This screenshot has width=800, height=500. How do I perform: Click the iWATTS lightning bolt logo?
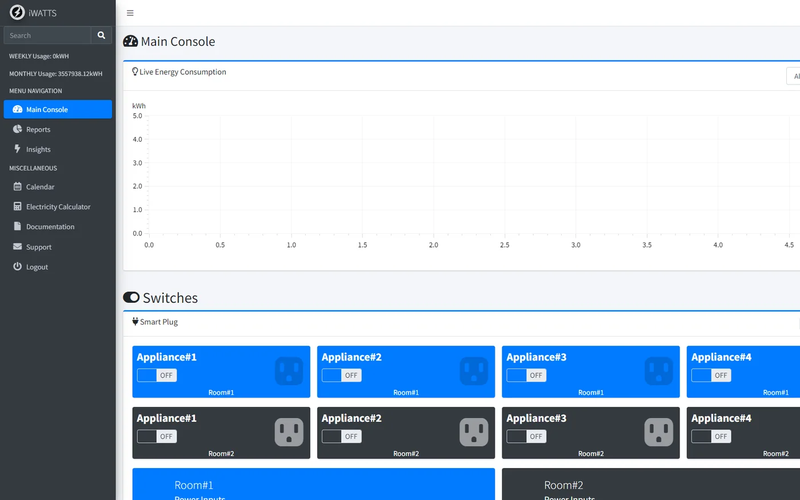coord(17,13)
